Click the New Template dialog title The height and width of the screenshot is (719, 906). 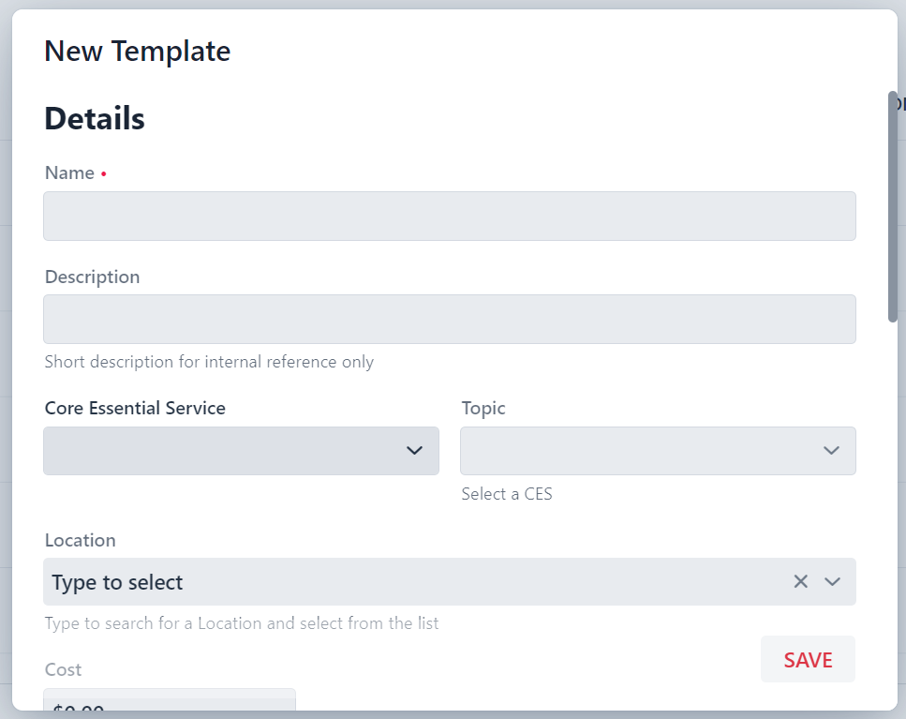(137, 52)
